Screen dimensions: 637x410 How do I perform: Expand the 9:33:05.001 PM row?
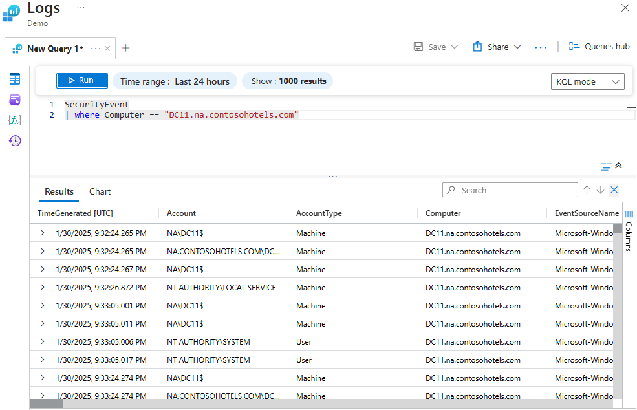[42, 306]
